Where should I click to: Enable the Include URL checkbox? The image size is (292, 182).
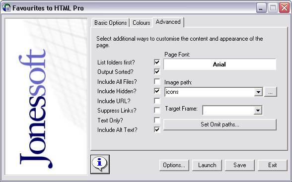point(157,101)
